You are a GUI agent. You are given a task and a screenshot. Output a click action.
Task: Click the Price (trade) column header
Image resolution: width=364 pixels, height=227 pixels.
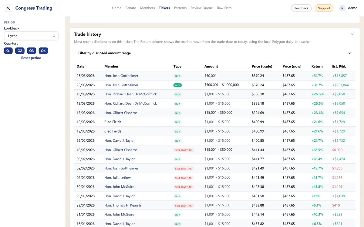(x=262, y=66)
